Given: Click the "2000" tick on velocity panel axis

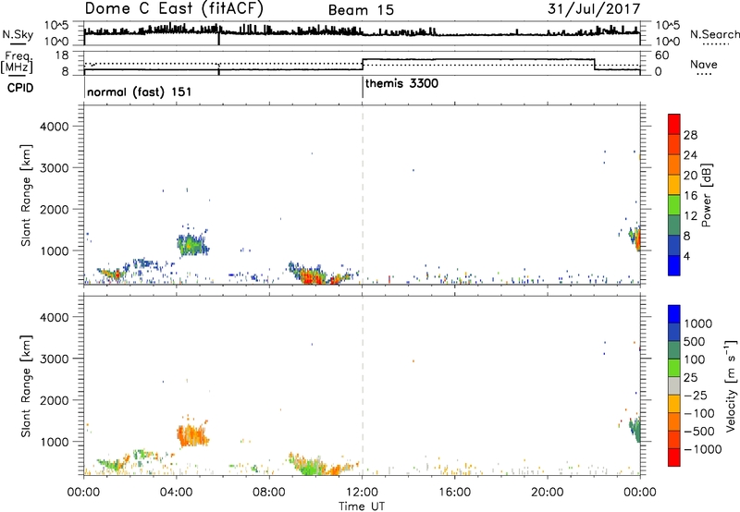Looking at the screenshot, I should point(55,400).
